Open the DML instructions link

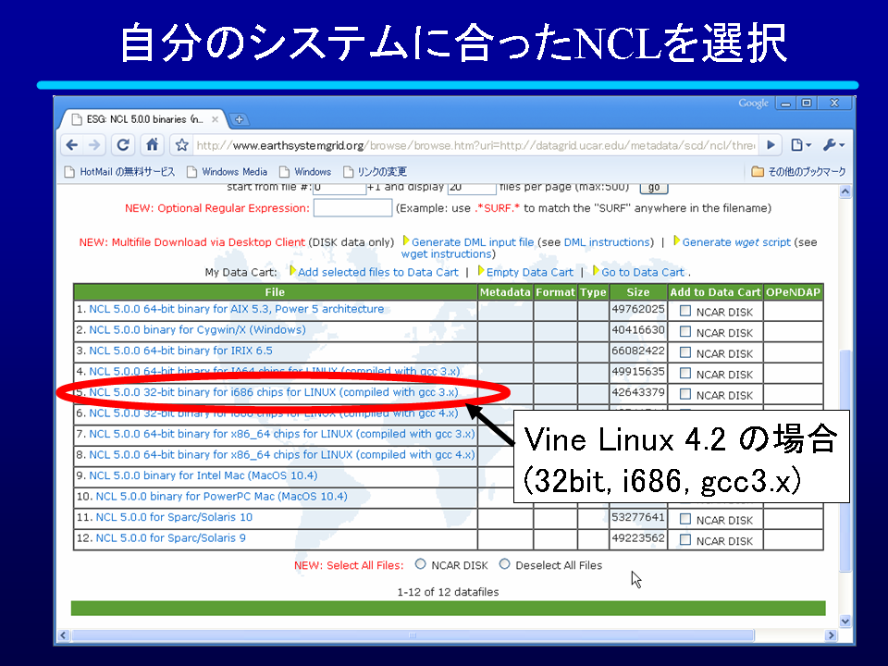(609, 241)
